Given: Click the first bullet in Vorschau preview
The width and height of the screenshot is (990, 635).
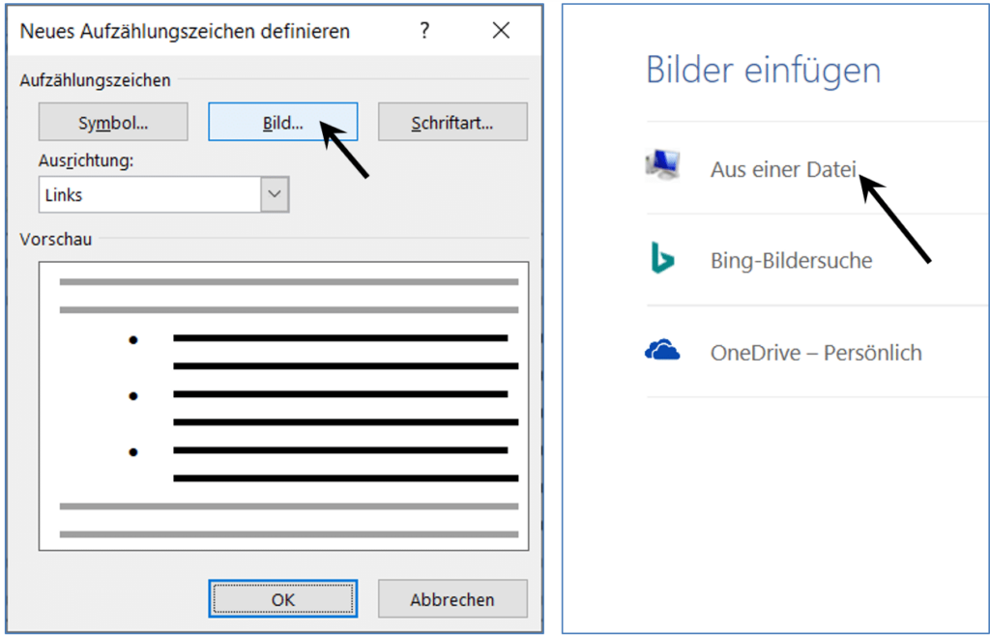Looking at the screenshot, I should point(133,339).
